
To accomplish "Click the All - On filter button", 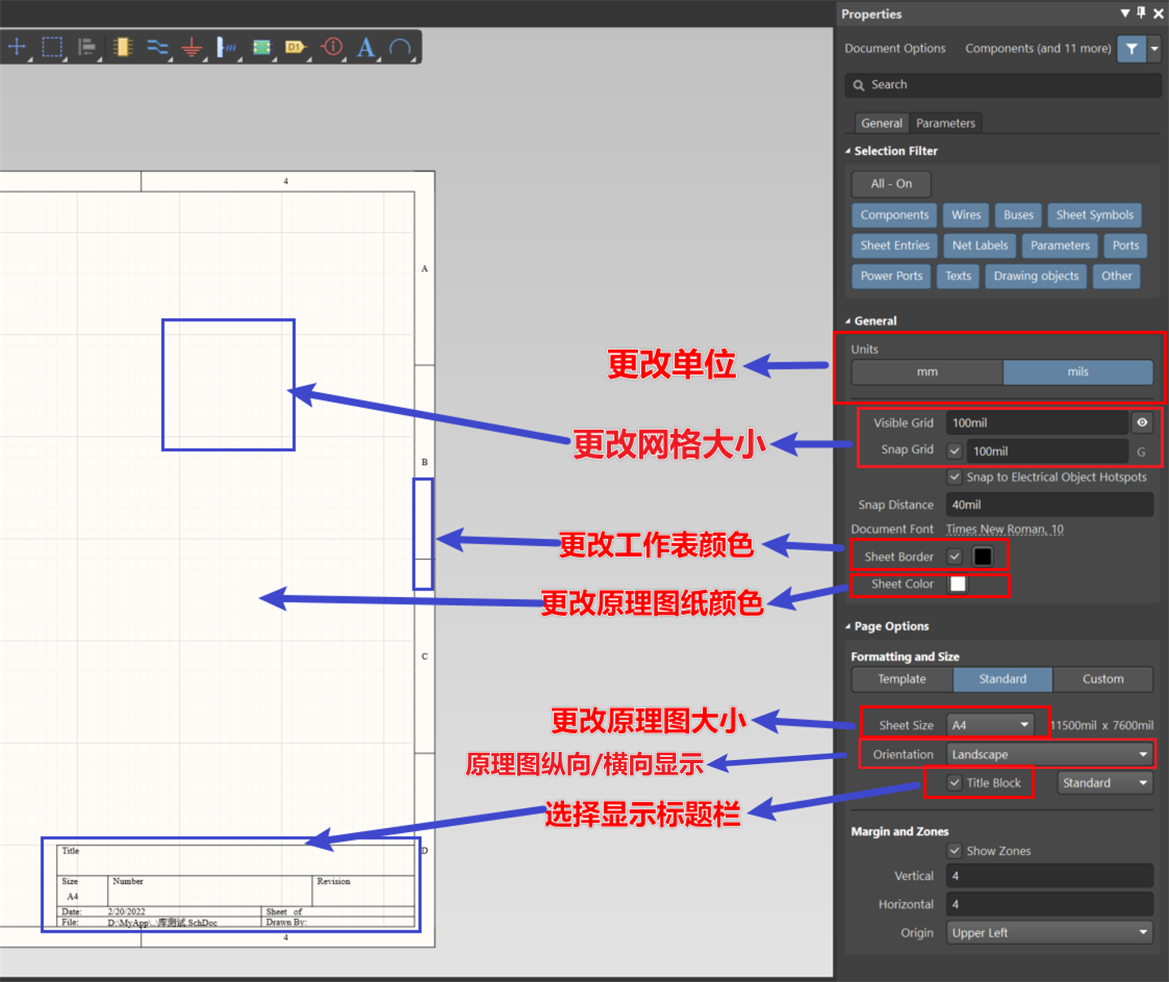I will coord(890,184).
